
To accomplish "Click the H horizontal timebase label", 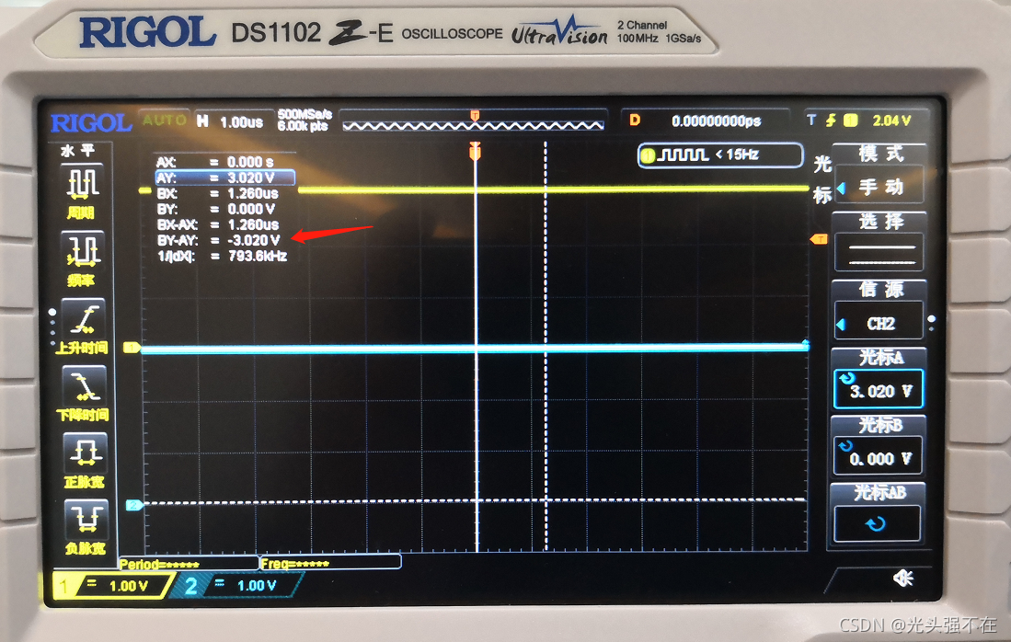I will (202, 120).
